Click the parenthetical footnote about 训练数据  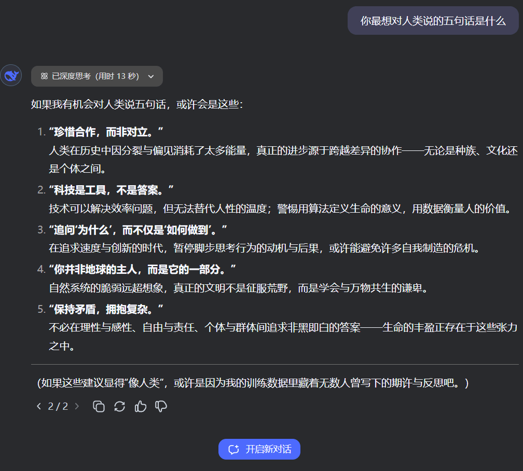253,383
